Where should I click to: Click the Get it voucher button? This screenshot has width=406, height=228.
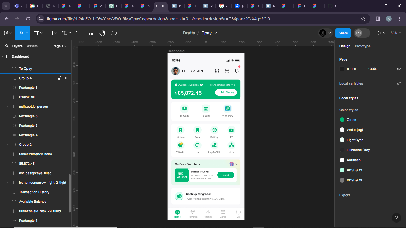click(x=226, y=175)
